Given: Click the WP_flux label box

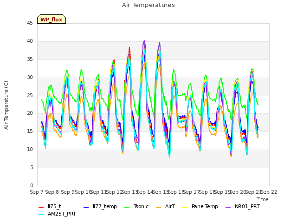Looking at the screenshot, I should click(52, 19).
